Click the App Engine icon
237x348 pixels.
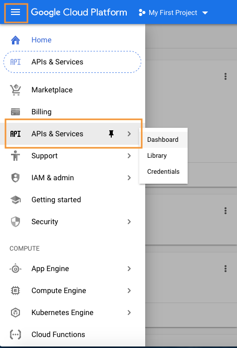tap(15, 269)
